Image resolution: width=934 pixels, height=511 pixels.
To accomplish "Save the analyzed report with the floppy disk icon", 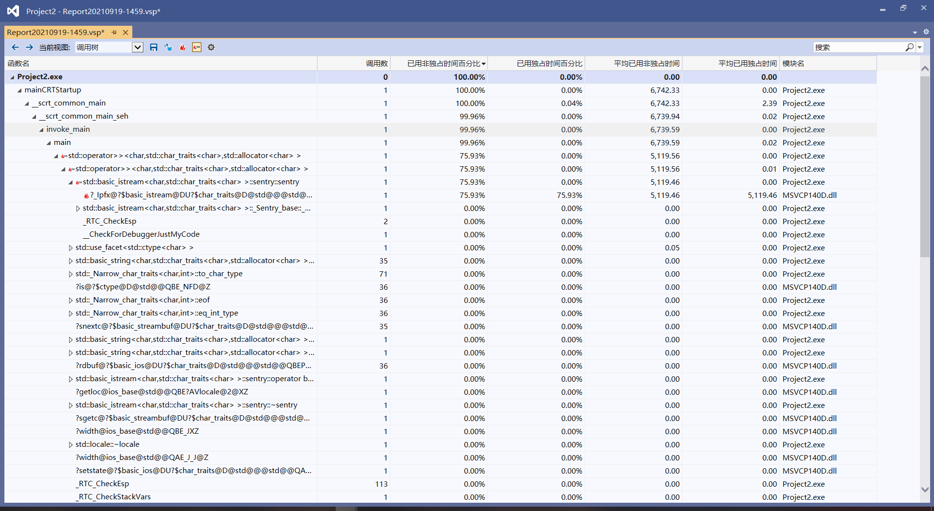I will tap(154, 47).
